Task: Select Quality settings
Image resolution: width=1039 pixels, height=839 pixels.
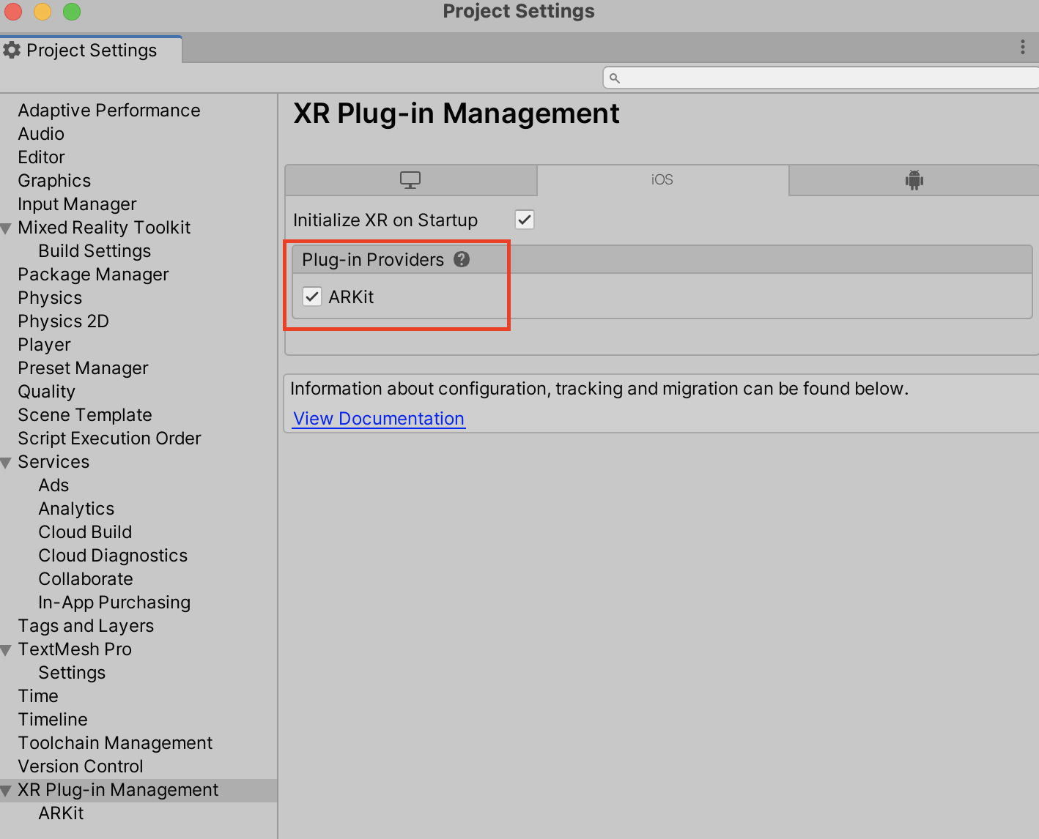Action: point(46,392)
